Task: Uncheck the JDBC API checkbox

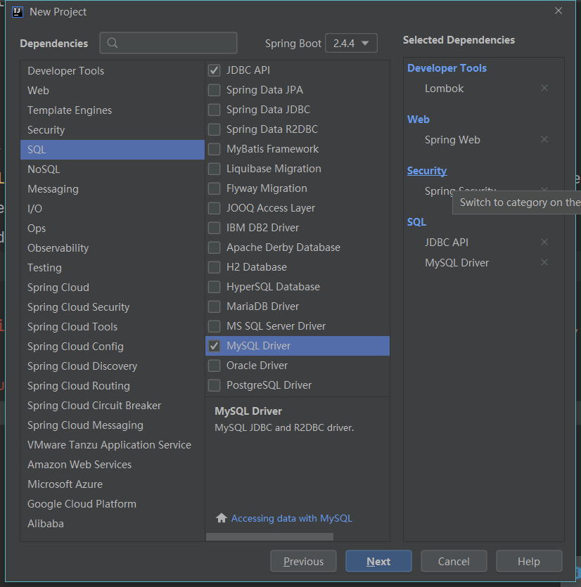Action: click(x=215, y=70)
